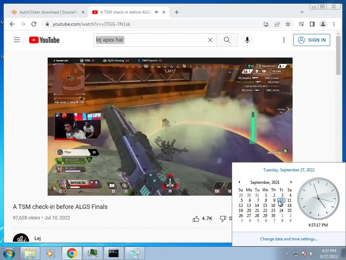Open the monitor app taskbar icon
Screen dimensions: 346x260
click(93, 253)
